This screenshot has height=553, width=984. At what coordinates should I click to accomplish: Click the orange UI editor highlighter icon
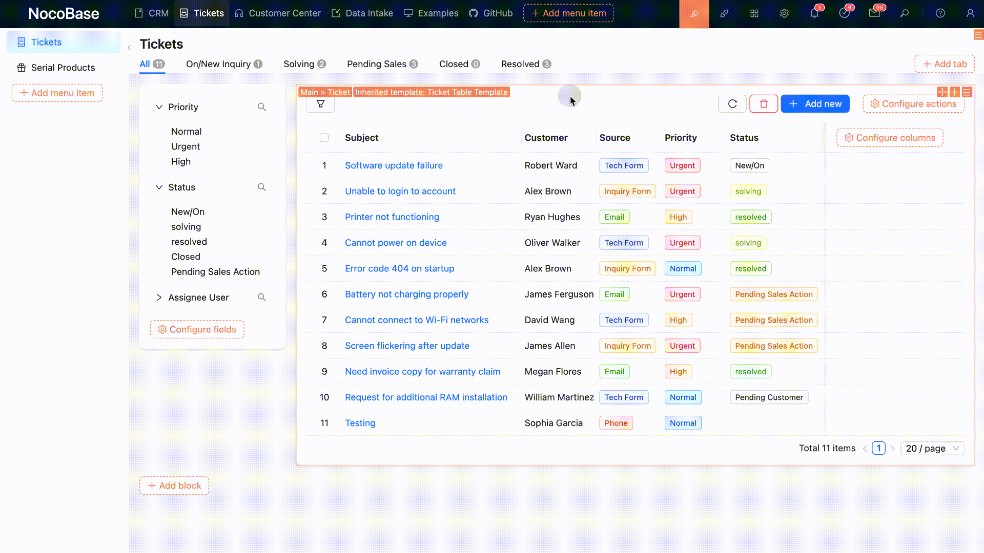coord(694,14)
